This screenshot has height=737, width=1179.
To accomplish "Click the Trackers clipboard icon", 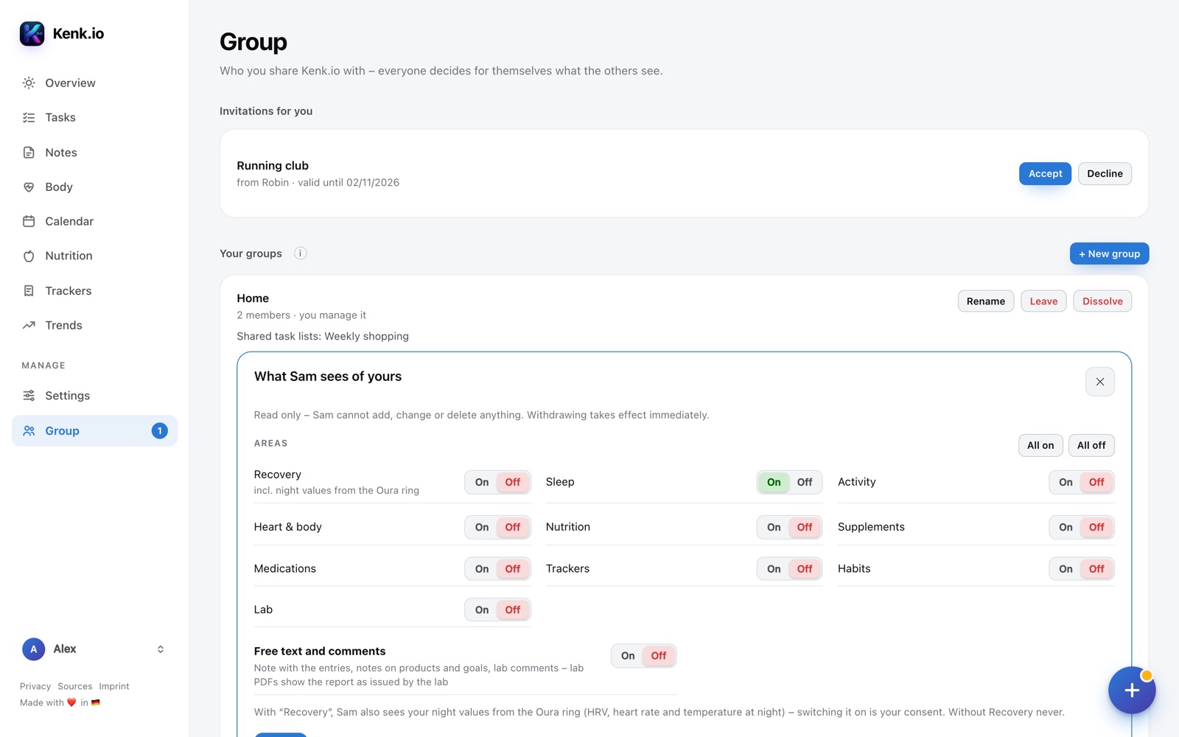I will pyautogui.click(x=29, y=290).
